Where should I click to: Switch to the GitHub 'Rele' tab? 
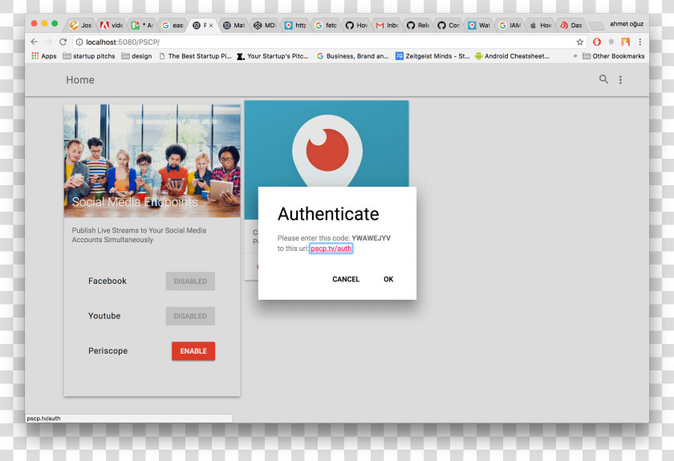(x=418, y=26)
